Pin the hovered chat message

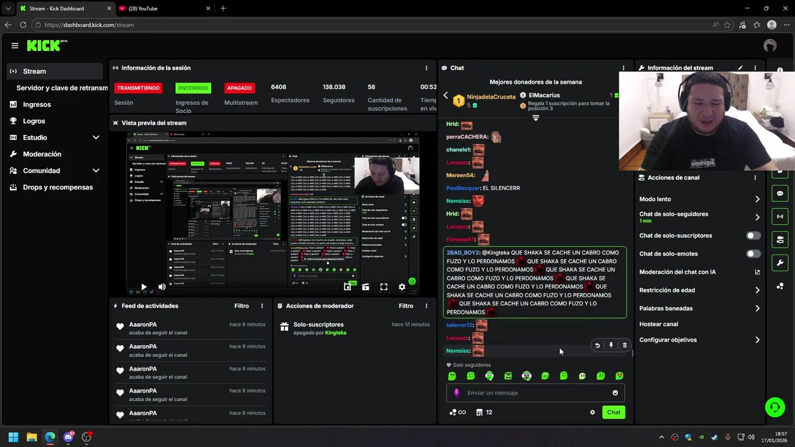coord(611,345)
